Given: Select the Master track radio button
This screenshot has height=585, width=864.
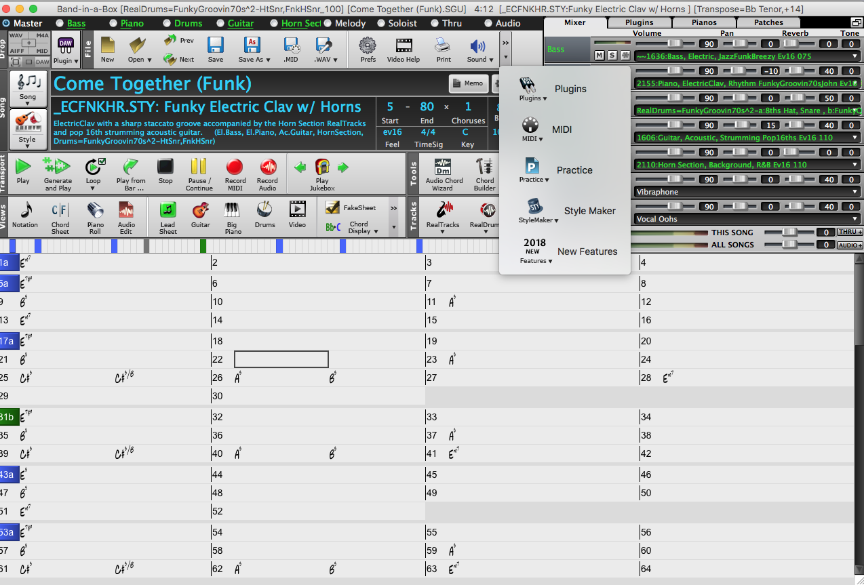Looking at the screenshot, I should click(x=6, y=23).
